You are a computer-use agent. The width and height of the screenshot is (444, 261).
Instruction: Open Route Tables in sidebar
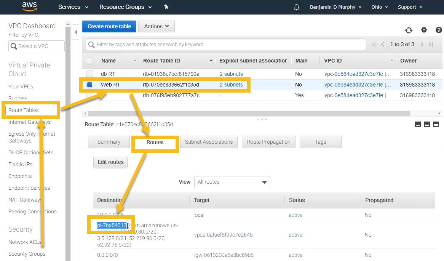point(24,110)
